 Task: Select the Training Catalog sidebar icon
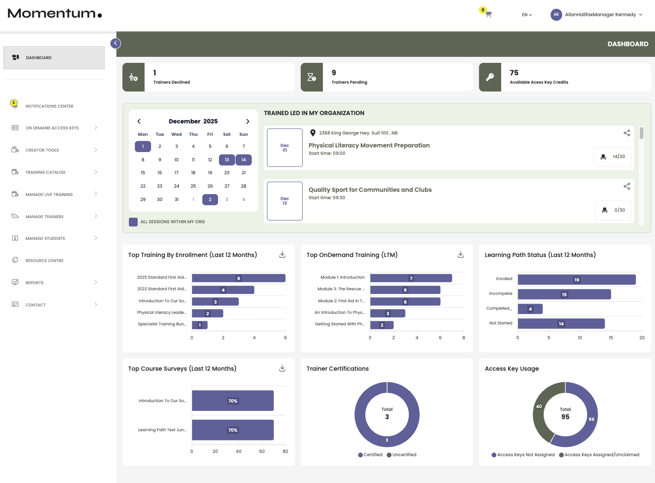click(x=15, y=172)
